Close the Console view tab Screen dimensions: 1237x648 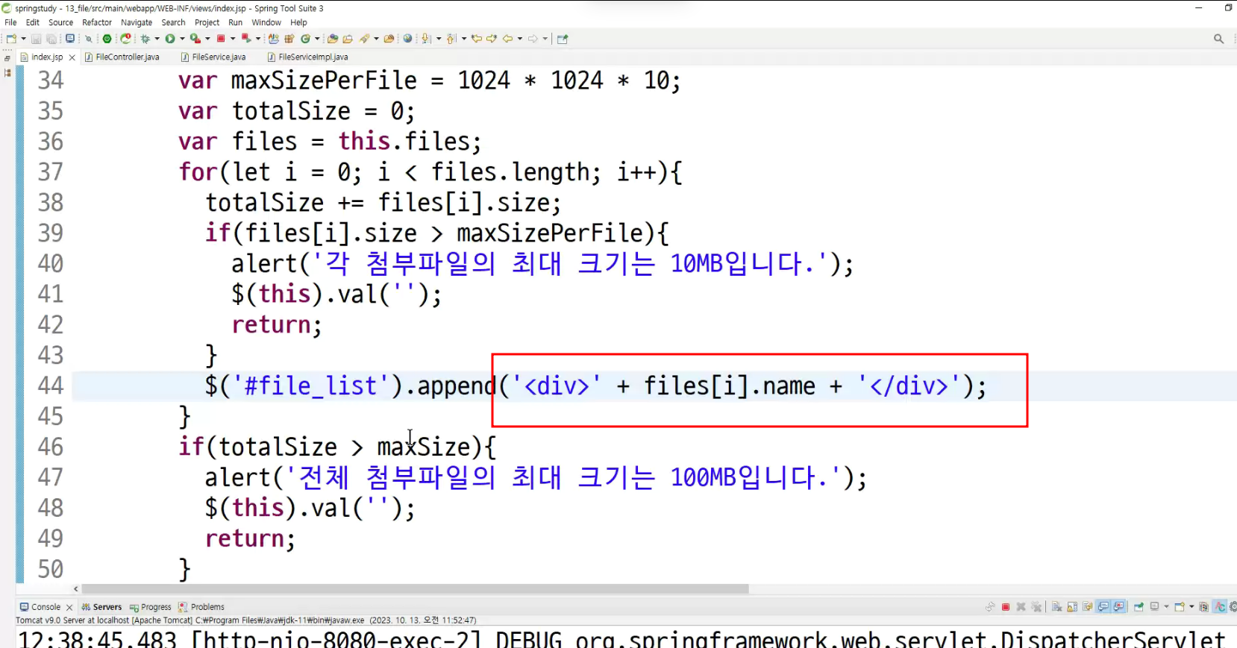(69, 608)
